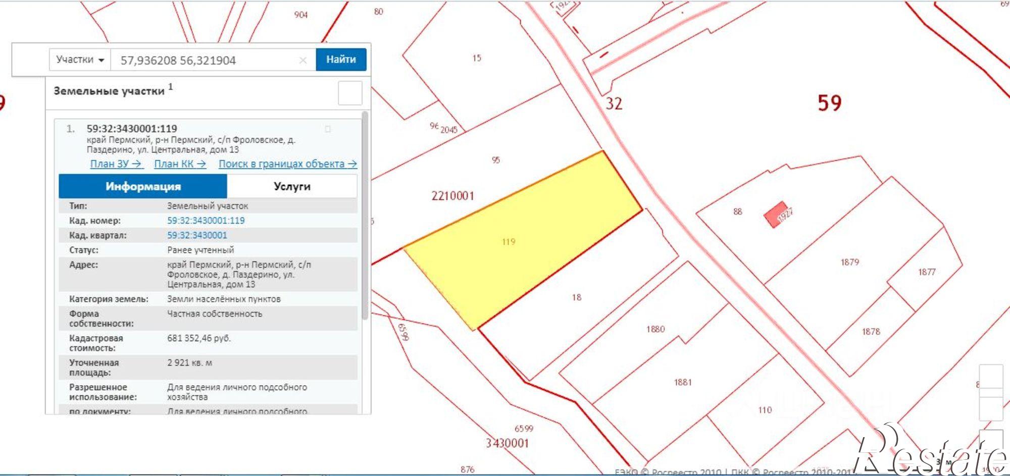Clear the coordinates with the X icon
The image size is (1010, 476).
(x=302, y=61)
